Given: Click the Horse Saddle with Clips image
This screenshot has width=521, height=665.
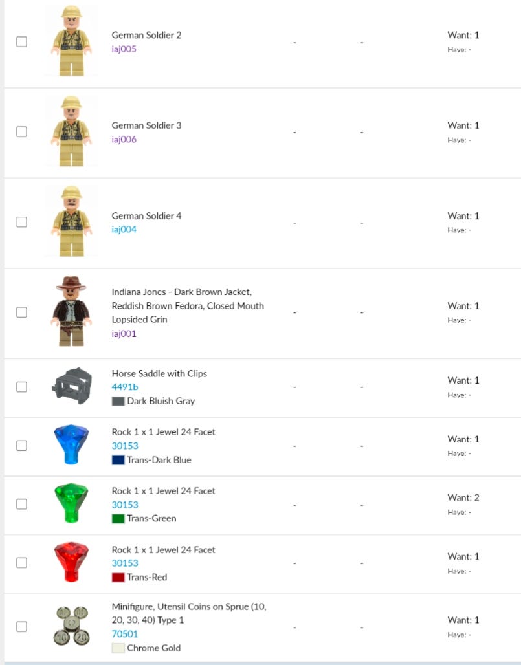Looking at the screenshot, I should (x=71, y=386).
